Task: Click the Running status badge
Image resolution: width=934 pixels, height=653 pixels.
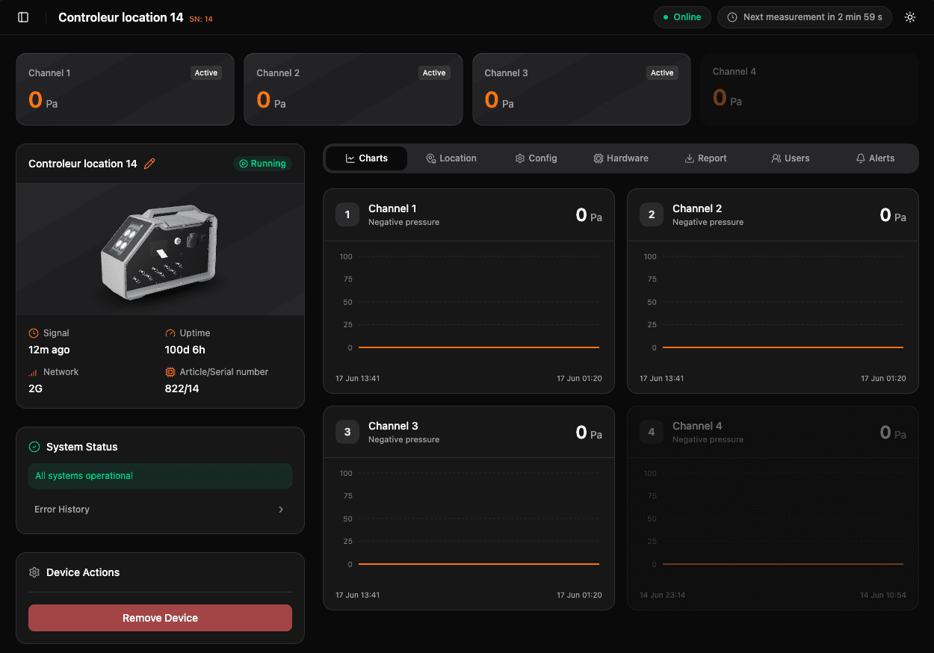Action: click(x=262, y=164)
